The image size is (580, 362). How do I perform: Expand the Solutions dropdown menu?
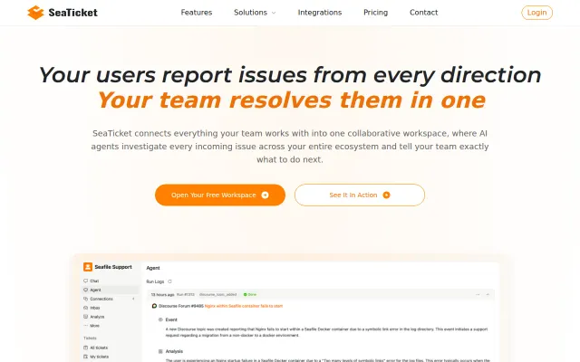[255, 13]
